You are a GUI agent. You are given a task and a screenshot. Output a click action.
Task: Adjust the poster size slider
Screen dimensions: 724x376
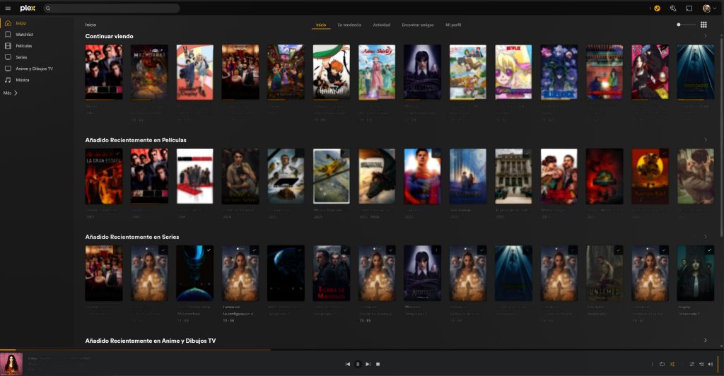(x=686, y=25)
